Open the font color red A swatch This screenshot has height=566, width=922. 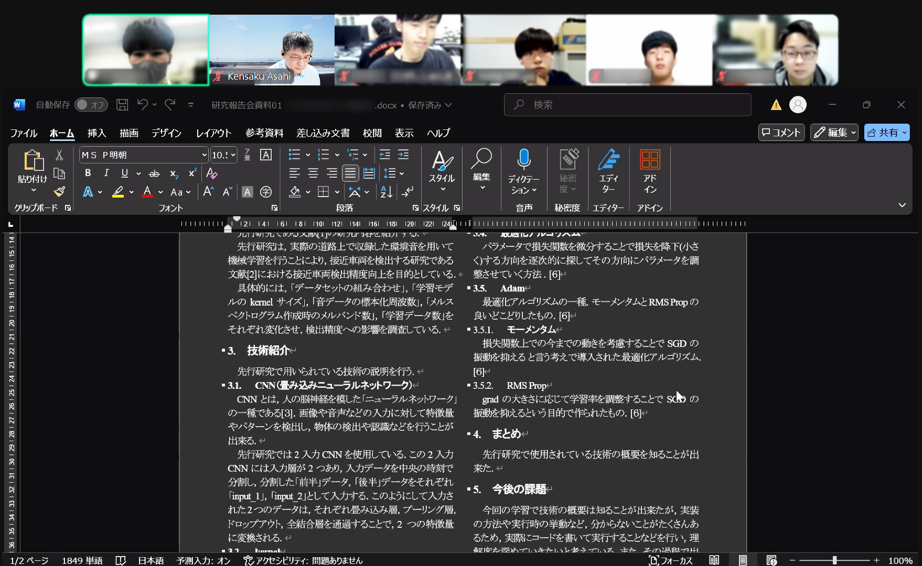147,192
